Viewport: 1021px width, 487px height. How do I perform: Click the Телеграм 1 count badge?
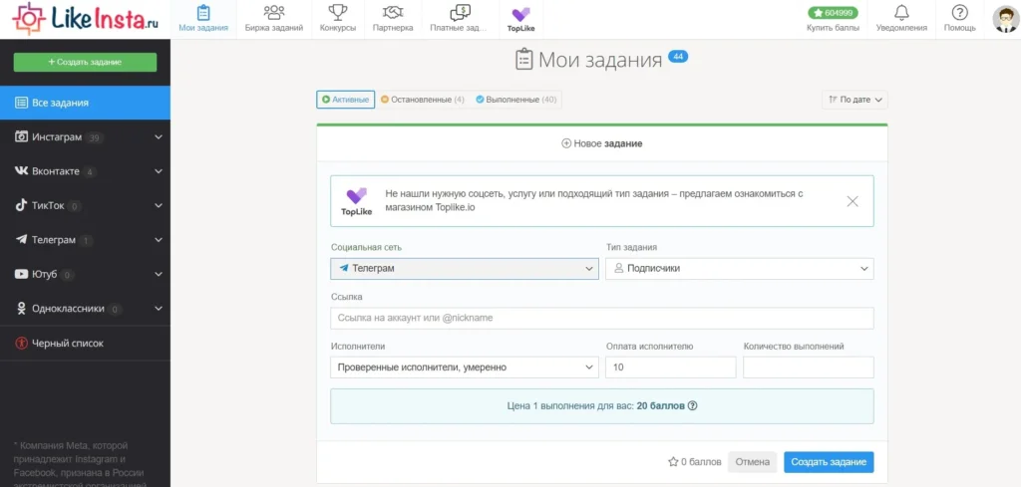coord(86,241)
